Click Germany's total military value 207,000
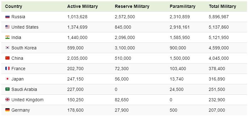The width and height of the screenshot is (248, 117). click(x=217, y=110)
